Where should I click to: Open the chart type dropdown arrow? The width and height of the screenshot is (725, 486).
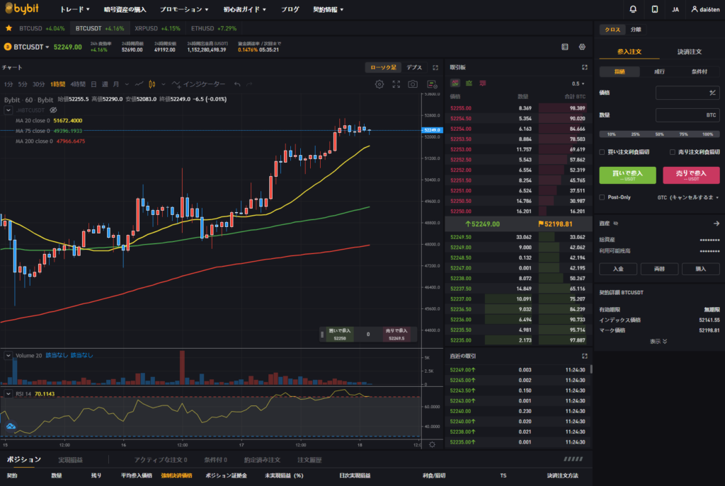click(164, 84)
